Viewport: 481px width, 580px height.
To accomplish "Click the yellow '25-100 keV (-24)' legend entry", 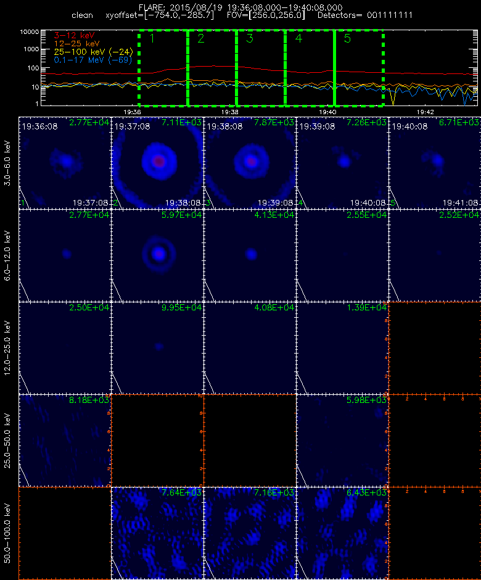I will 93,52.
